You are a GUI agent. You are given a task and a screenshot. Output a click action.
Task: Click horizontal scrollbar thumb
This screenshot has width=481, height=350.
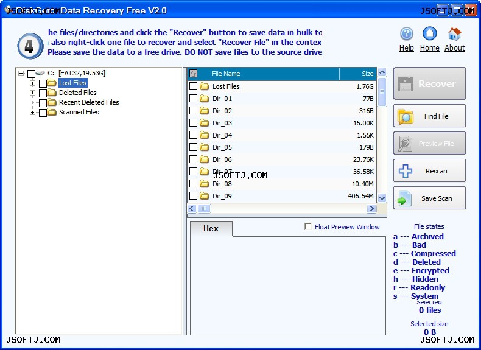pos(204,209)
